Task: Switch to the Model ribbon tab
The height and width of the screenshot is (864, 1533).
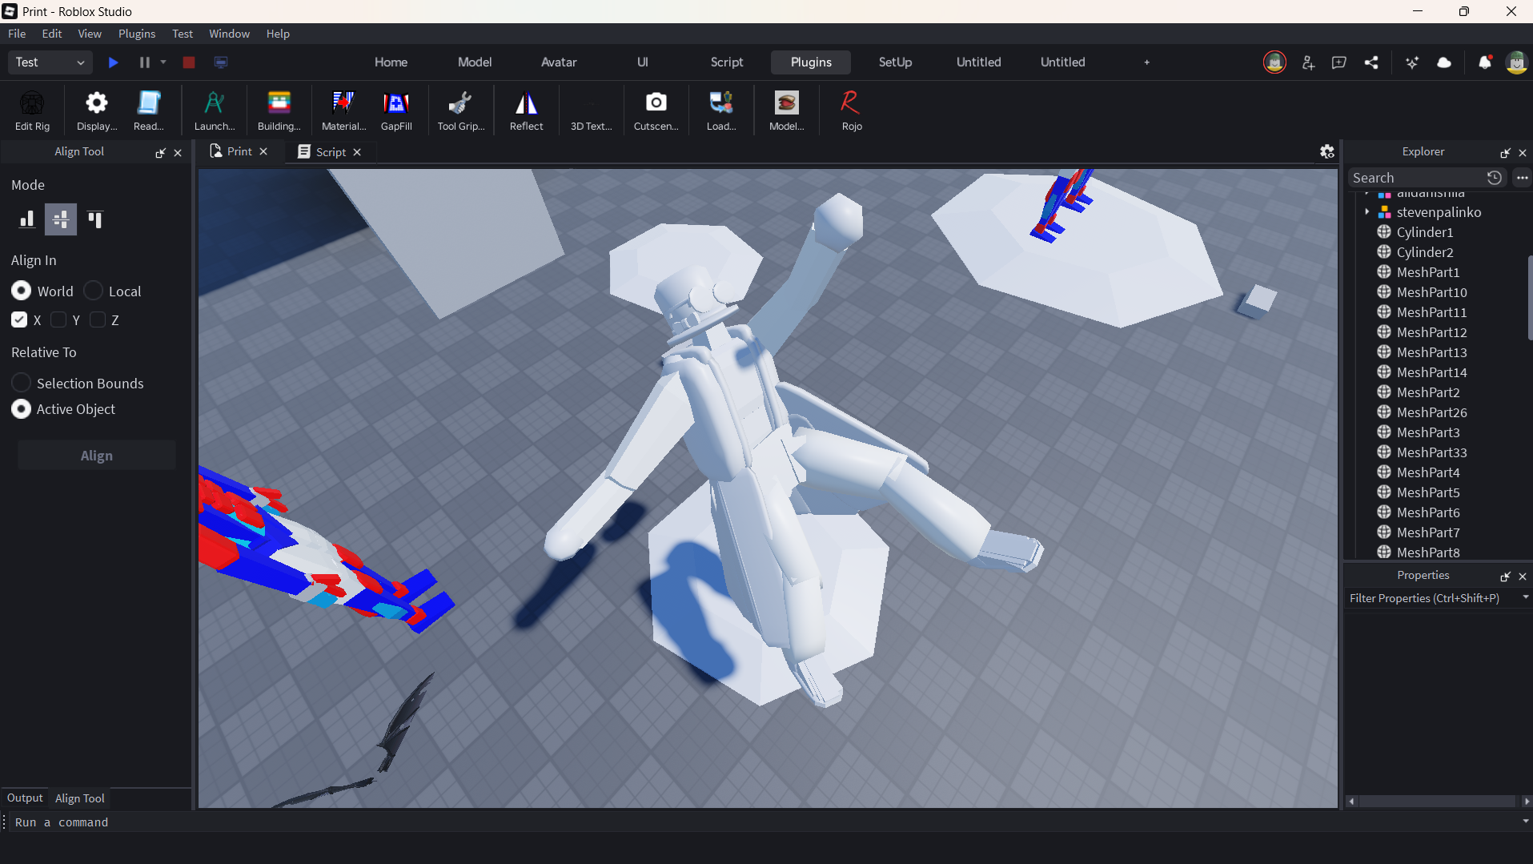Action: (475, 62)
